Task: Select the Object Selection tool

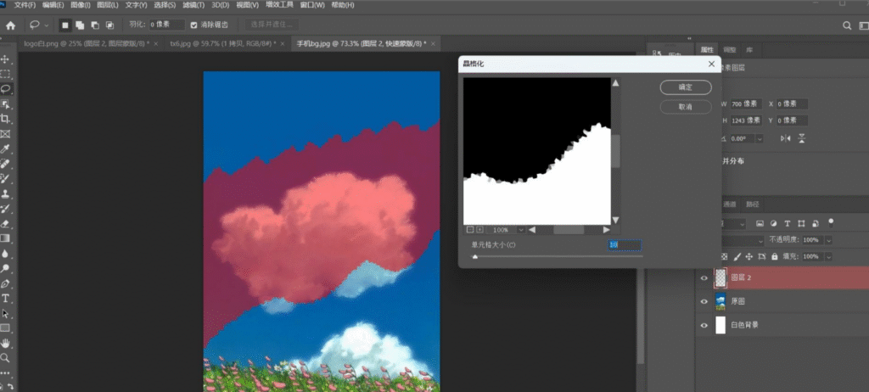Action: (x=5, y=104)
